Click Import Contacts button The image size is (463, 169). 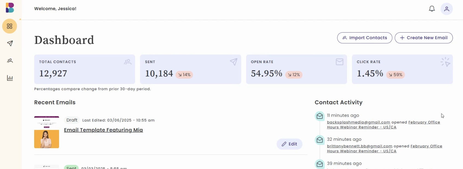tap(365, 38)
